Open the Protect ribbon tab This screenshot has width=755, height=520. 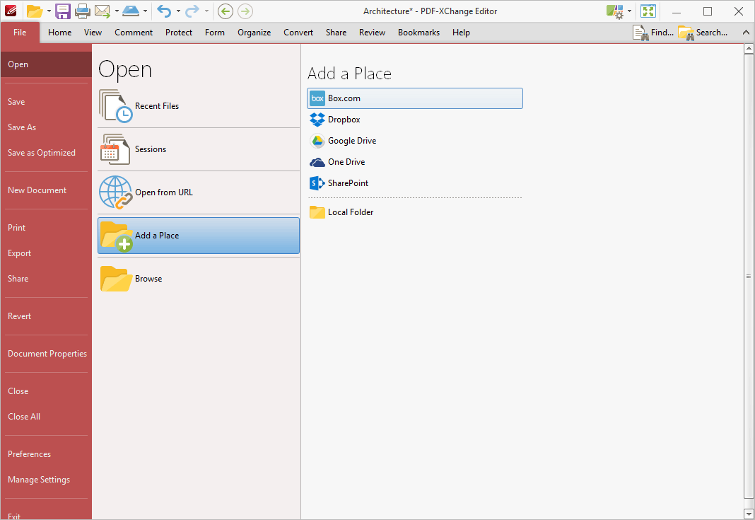click(179, 33)
